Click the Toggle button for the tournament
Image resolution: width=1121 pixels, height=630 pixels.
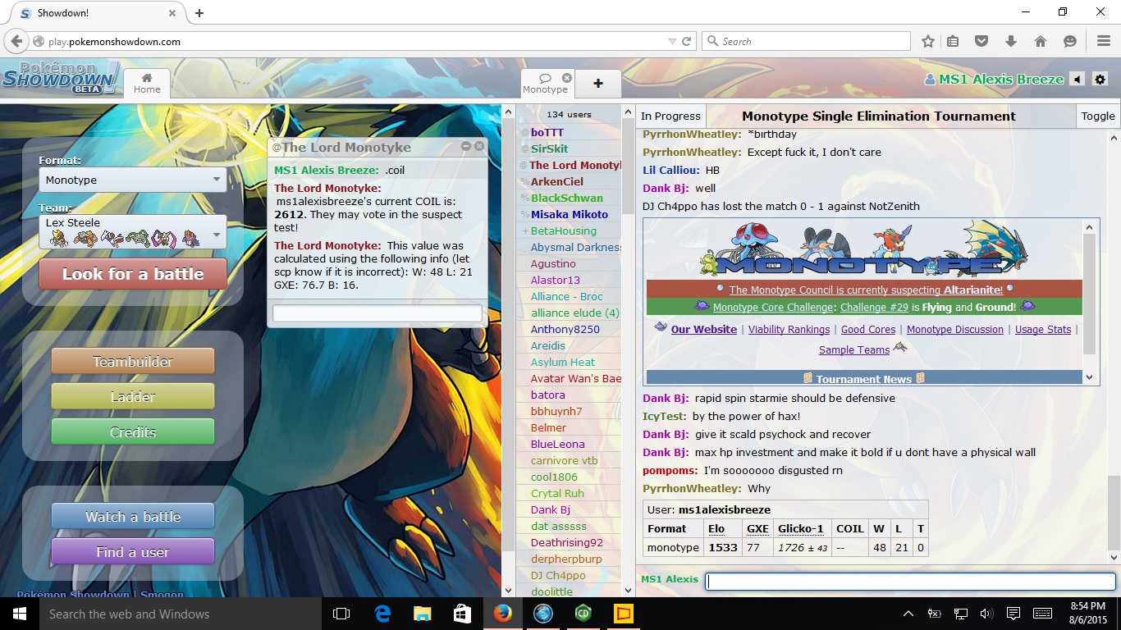click(x=1098, y=116)
